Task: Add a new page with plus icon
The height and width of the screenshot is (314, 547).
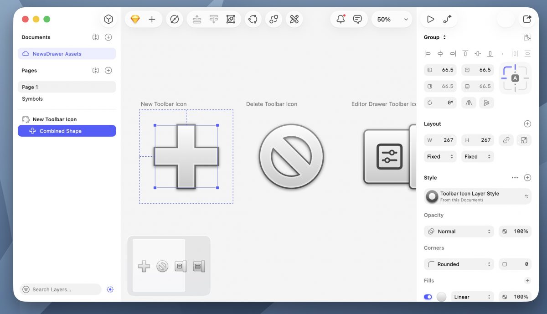Action: [x=108, y=71]
